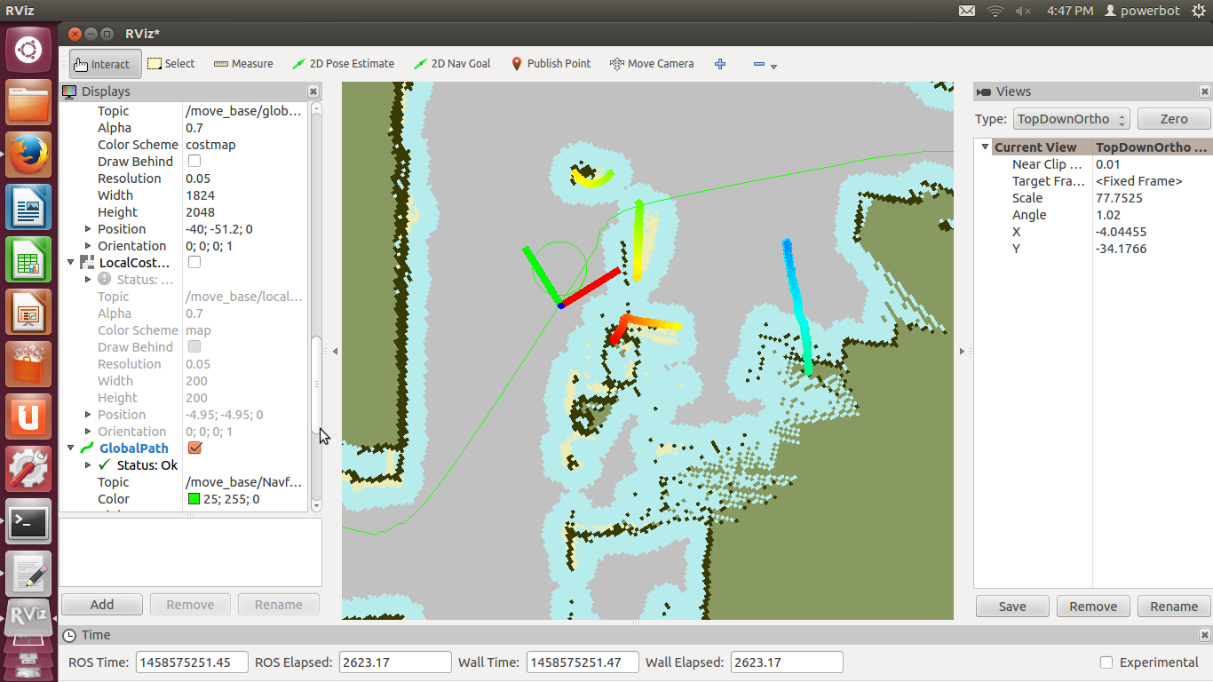Viewport: 1213px width, 682px height.
Task: Open LibreOffice Calc from launcher
Action: point(28,261)
